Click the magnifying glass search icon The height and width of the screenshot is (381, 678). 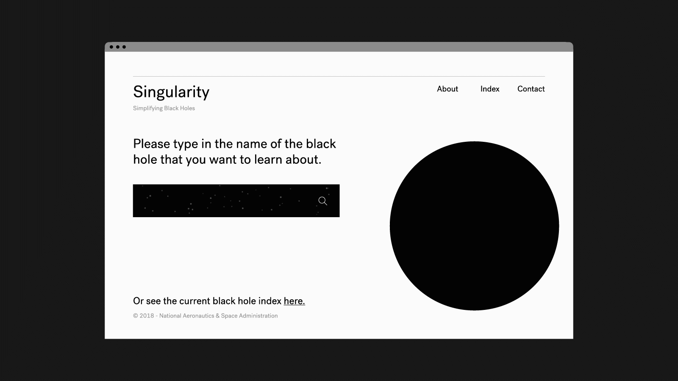click(x=323, y=201)
